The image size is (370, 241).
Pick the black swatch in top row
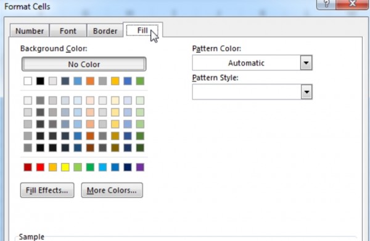coord(40,81)
